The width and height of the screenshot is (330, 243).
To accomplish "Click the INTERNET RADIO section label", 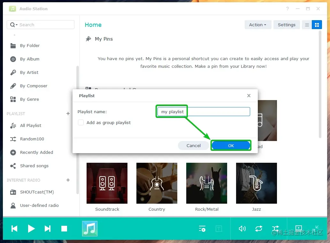I will (23, 180).
